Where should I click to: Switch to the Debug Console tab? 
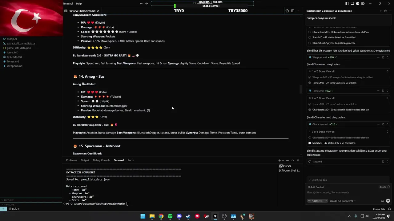click(101, 160)
